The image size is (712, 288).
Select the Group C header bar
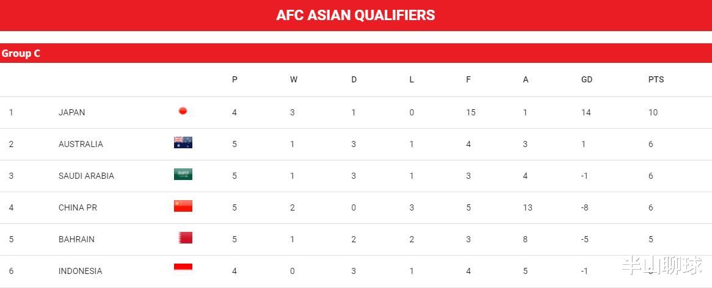[x=356, y=53]
